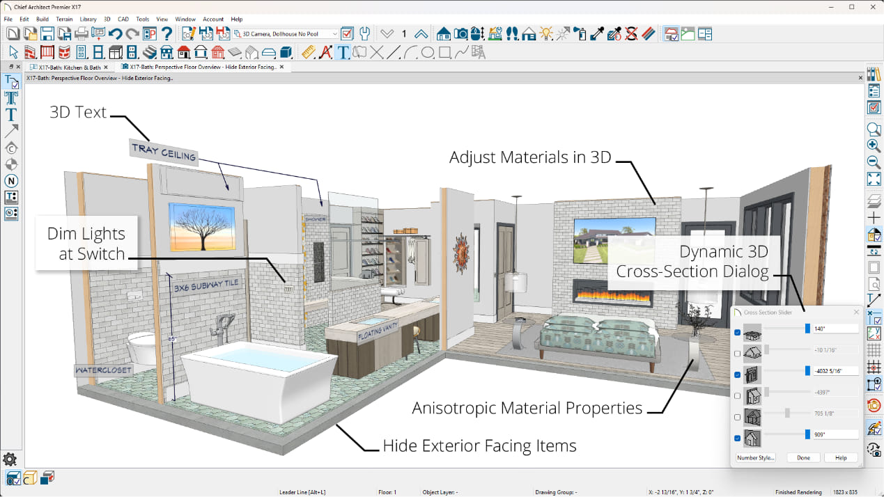Click the Select Objects arrow tool
This screenshot has width=884, height=497.
12,52
